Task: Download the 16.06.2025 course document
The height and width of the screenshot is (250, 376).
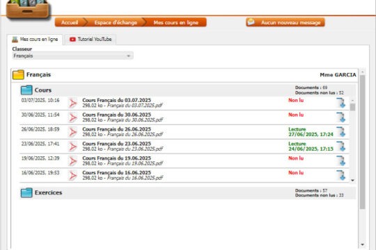Action: pyautogui.click(x=340, y=176)
